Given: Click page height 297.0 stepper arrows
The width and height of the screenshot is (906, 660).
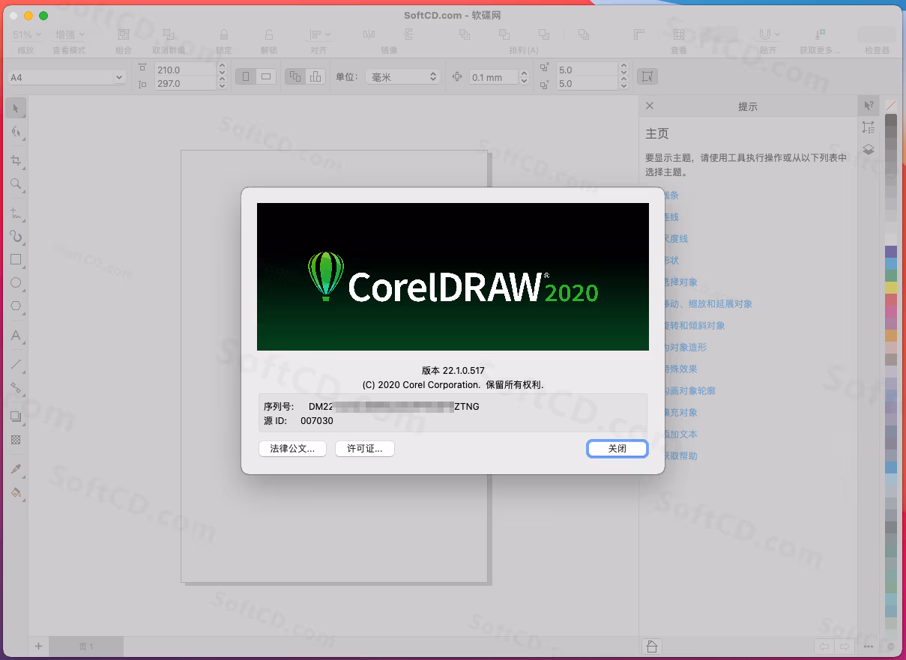Looking at the screenshot, I should click(222, 84).
